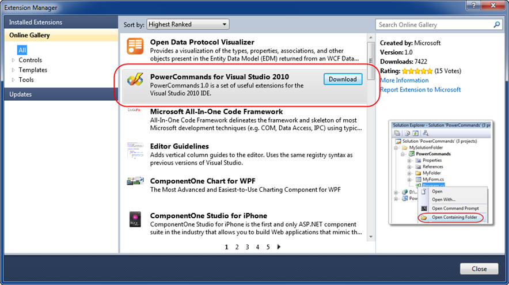Select the Tools tree item

(26, 79)
